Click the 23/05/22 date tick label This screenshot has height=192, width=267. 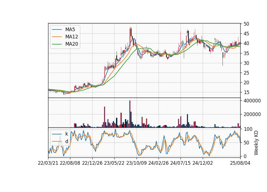coord(114,163)
